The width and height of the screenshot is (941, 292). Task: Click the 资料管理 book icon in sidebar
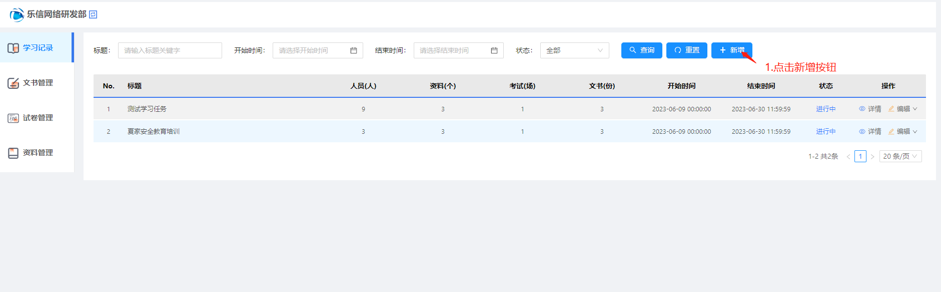point(13,153)
